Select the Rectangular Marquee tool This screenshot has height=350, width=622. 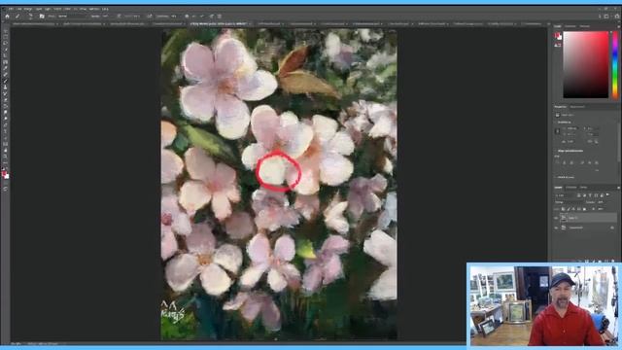click(5, 37)
